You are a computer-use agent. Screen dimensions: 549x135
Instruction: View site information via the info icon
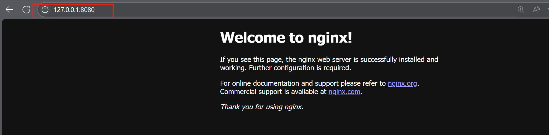(45, 10)
